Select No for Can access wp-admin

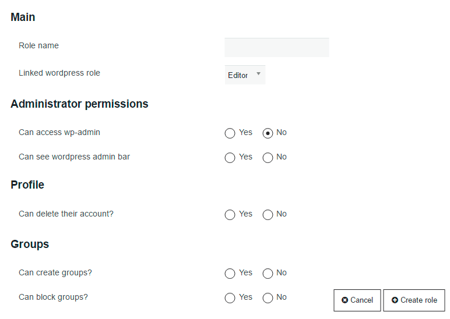pyautogui.click(x=268, y=133)
